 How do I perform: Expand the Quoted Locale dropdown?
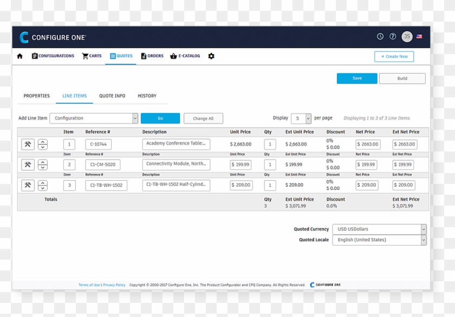point(423,240)
